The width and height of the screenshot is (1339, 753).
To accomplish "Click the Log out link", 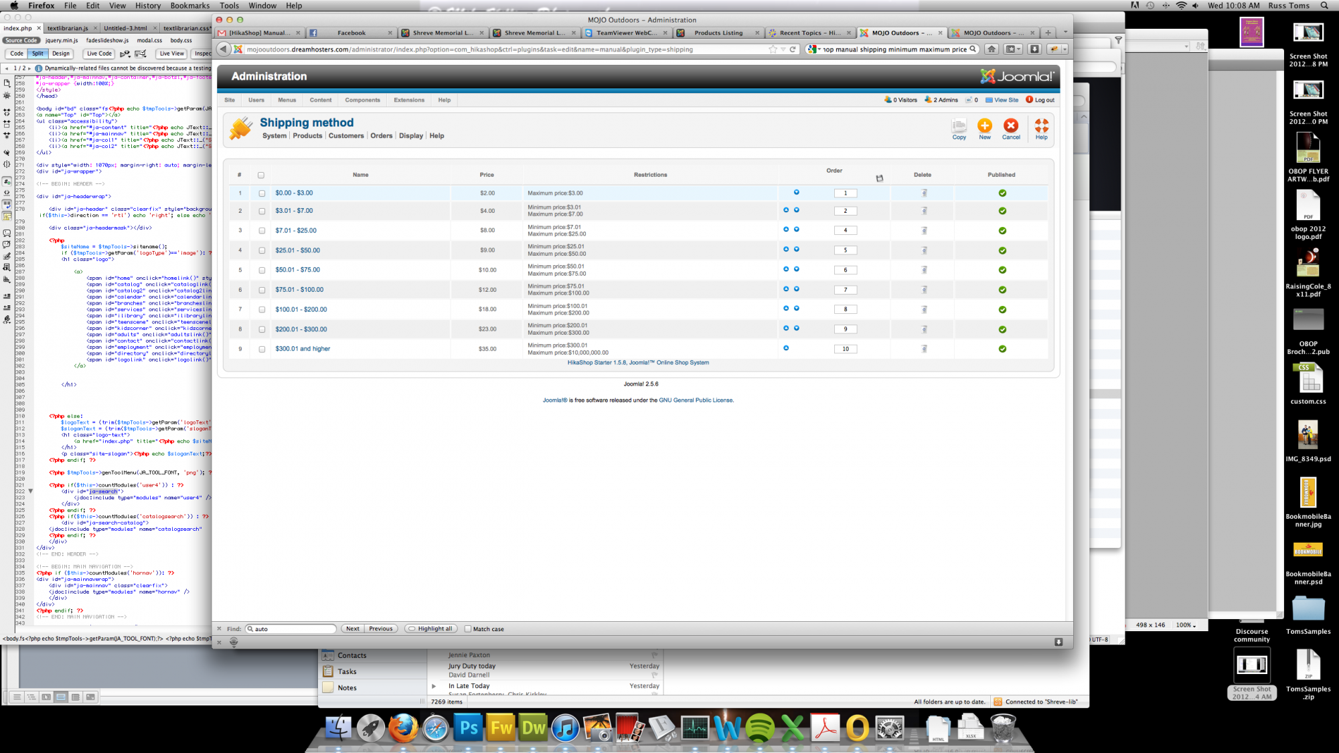I will coord(1044,100).
